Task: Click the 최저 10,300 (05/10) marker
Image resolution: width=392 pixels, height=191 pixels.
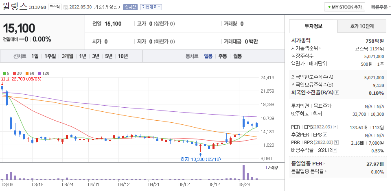Action: (201, 159)
